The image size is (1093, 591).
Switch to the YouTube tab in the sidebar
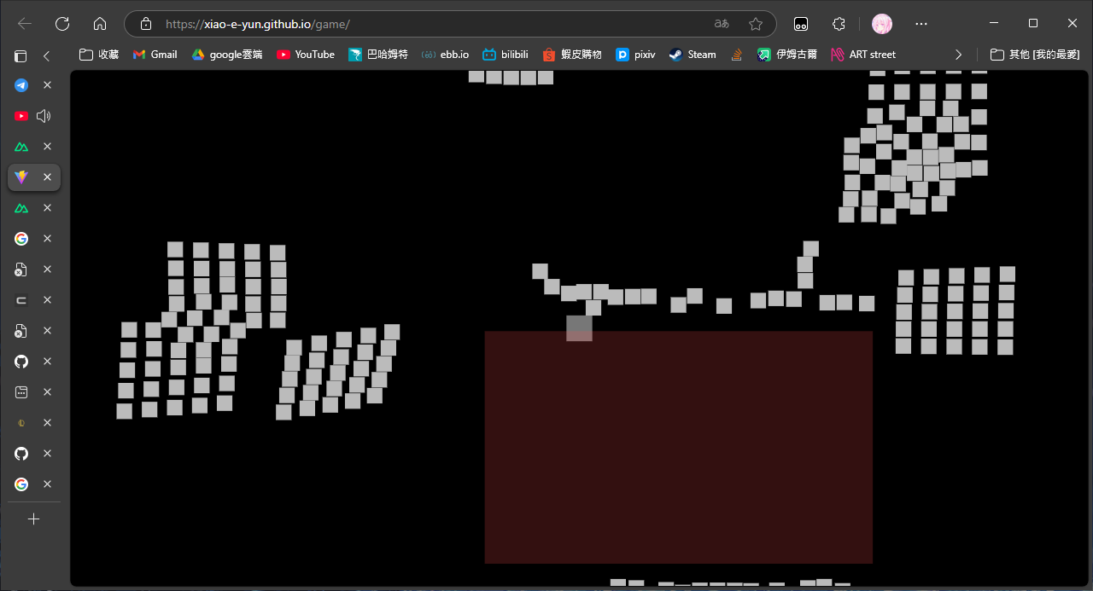coord(20,115)
